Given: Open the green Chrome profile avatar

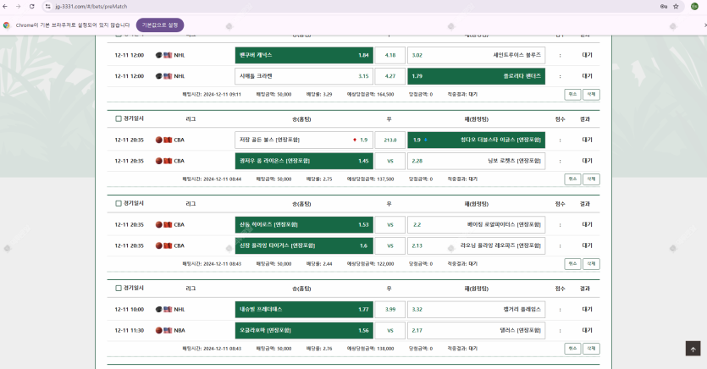Looking at the screenshot, I should pyautogui.click(x=693, y=6).
